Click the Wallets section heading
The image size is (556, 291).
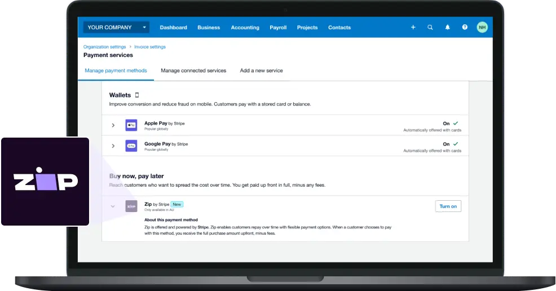pyautogui.click(x=120, y=95)
